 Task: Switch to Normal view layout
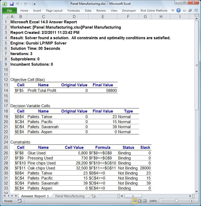(x=135, y=201)
